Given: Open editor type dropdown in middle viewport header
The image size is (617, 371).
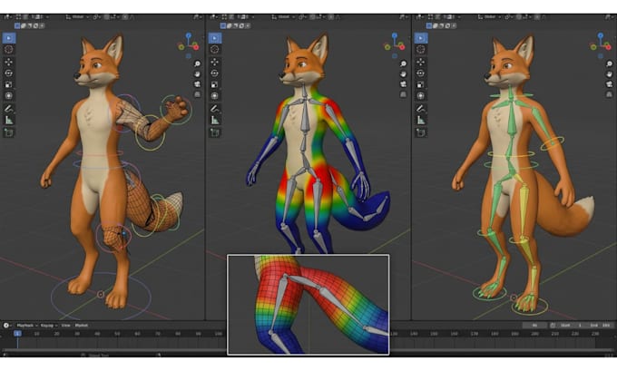Looking at the screenshot, I should coord(213,17).
